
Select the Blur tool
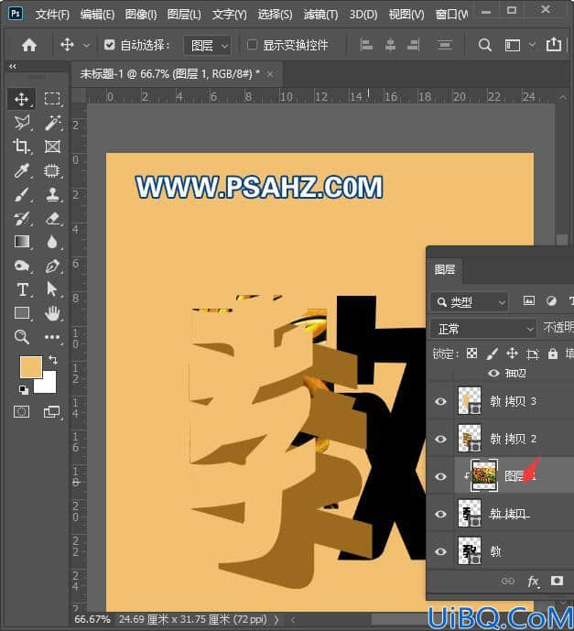pos(52,242)
